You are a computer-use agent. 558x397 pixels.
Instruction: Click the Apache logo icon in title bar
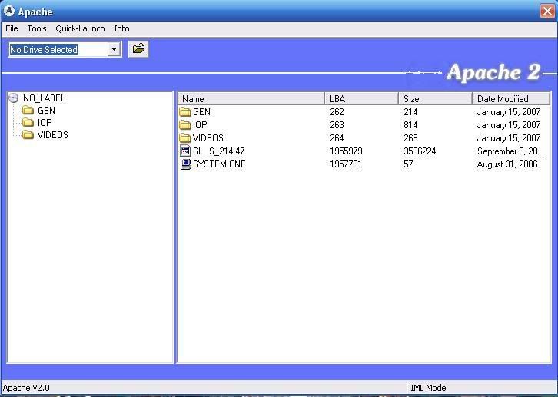pos(9,11)
